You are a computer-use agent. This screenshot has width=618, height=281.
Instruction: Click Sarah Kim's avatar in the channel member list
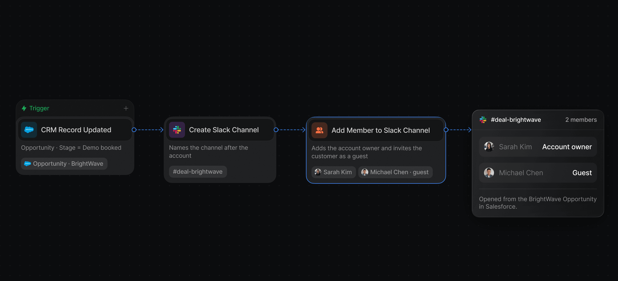(489, 147)
